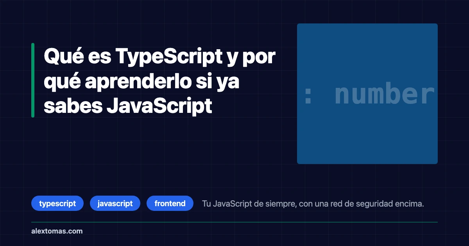Open the frontend tag pill
This screenshot has width=469, height=246.
(170, 203)
